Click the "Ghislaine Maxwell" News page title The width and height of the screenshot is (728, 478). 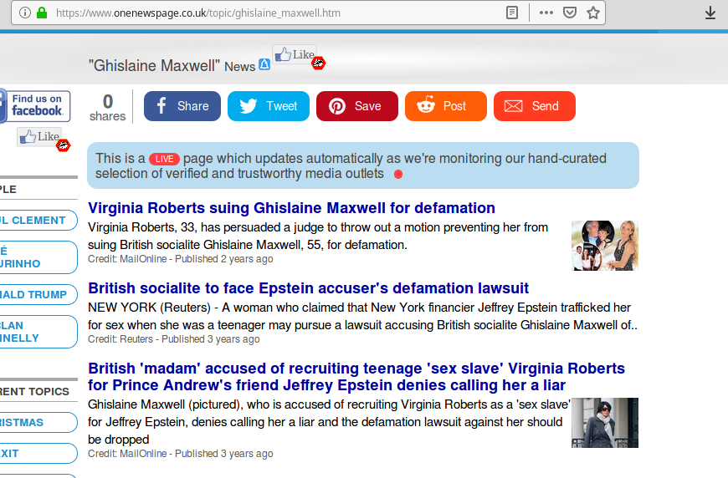(172, 66)
